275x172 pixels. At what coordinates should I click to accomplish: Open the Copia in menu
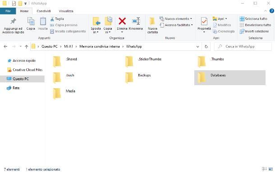(108, 25)
